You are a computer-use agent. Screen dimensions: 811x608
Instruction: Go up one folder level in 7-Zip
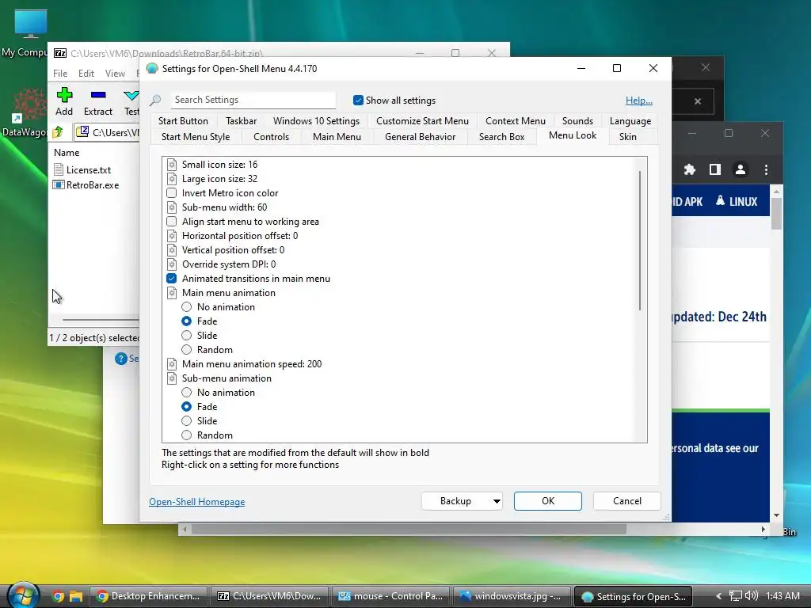[x=57, y=132]
